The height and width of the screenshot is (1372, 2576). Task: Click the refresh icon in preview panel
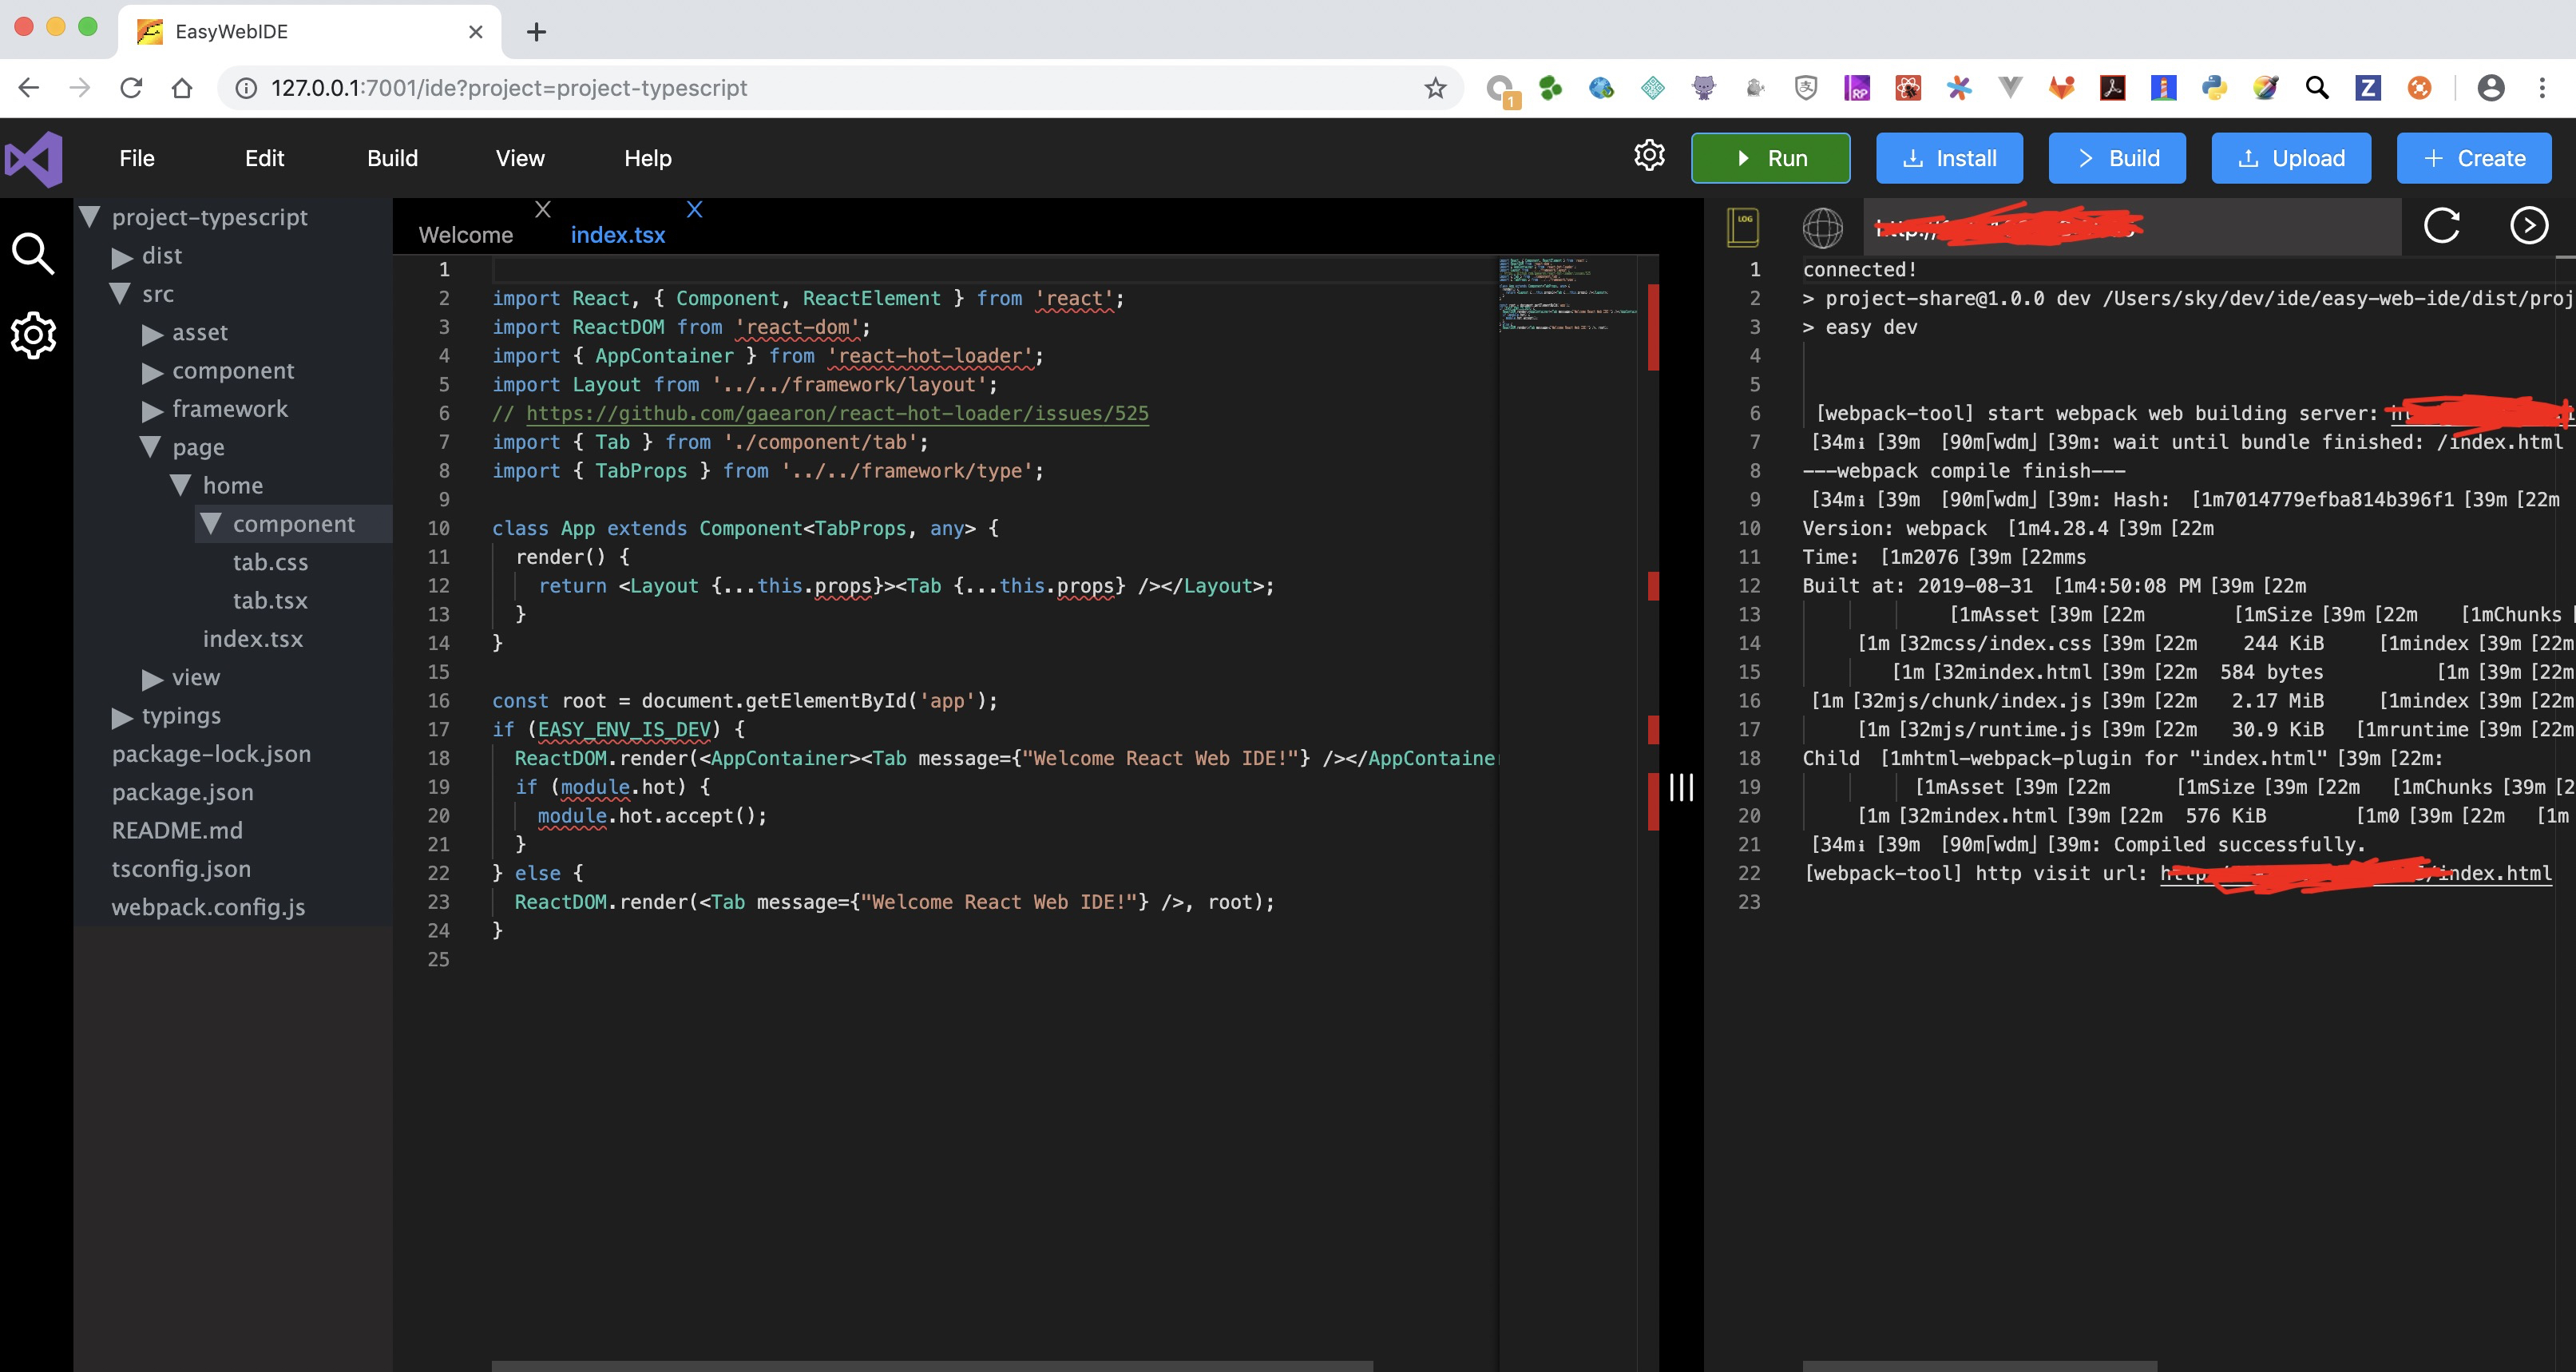pos(2447,225)
